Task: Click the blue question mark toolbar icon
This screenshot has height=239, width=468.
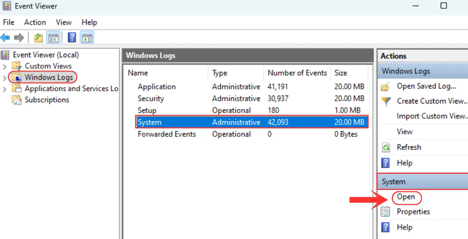Action: pyautogui.click(x=72, y=38)
